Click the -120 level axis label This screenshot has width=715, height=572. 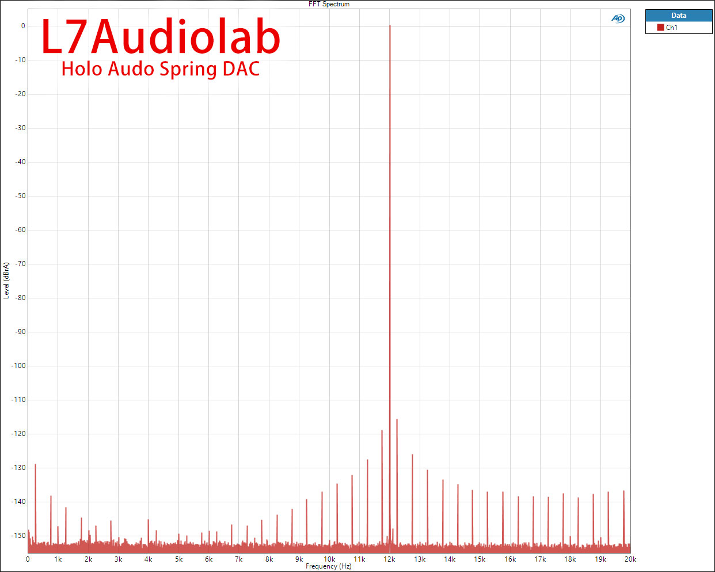click(x=18, y=434)
